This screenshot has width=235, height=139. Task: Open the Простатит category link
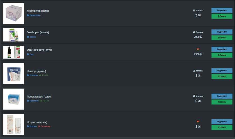point(34,101)
